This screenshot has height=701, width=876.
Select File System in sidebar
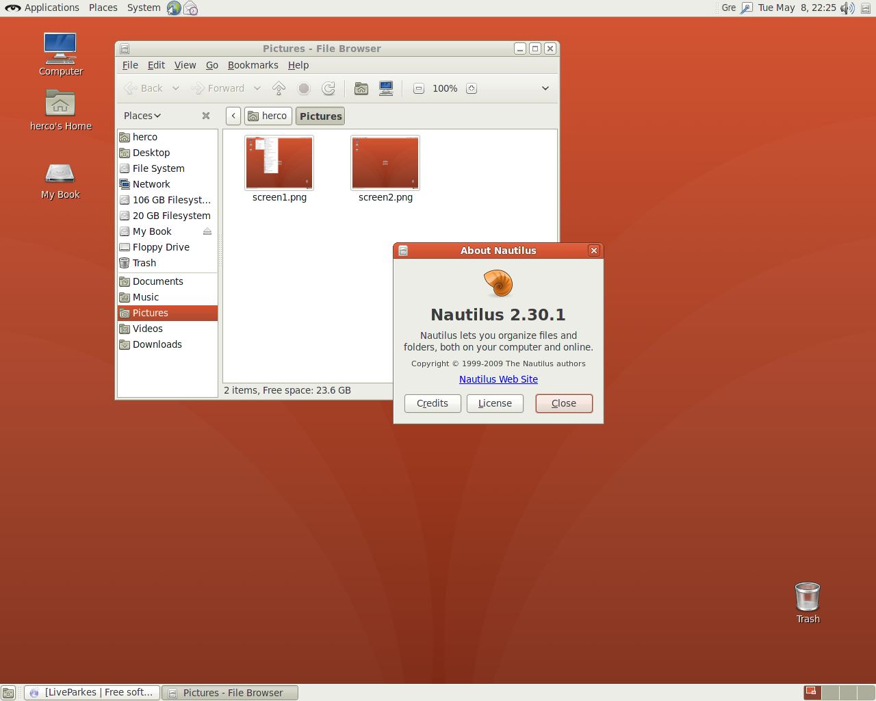click(168, 168)
